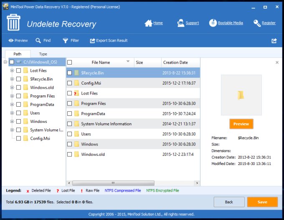Click the Export Scan Result icon
Screen dimensions: 284x220
point(92,41)
